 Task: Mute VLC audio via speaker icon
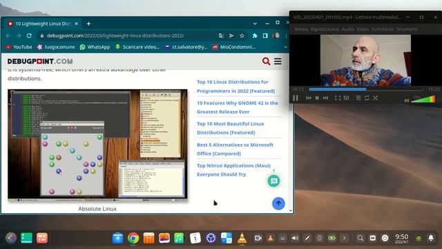tap(407, 100)
